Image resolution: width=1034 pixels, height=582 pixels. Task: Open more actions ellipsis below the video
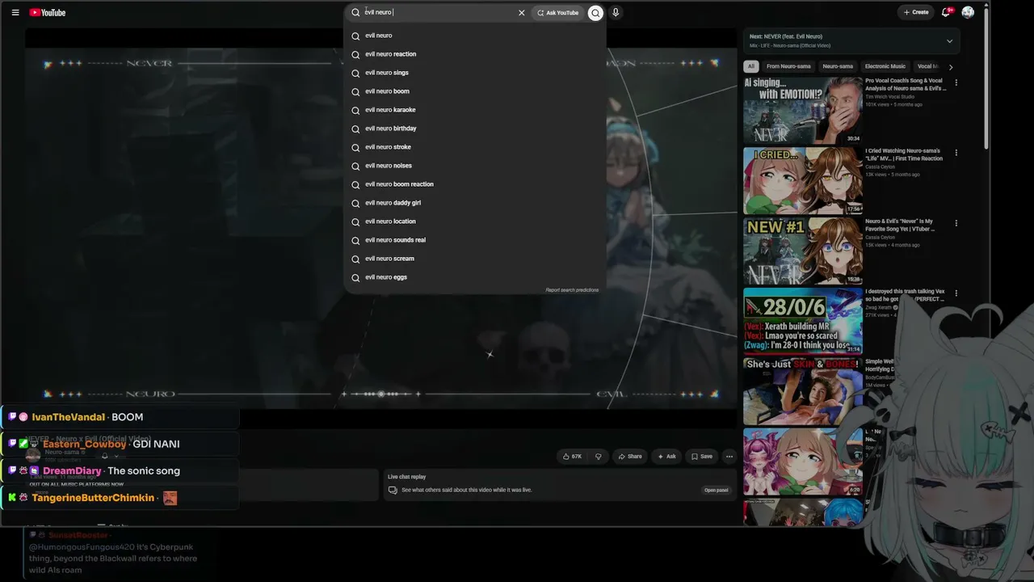729,457
